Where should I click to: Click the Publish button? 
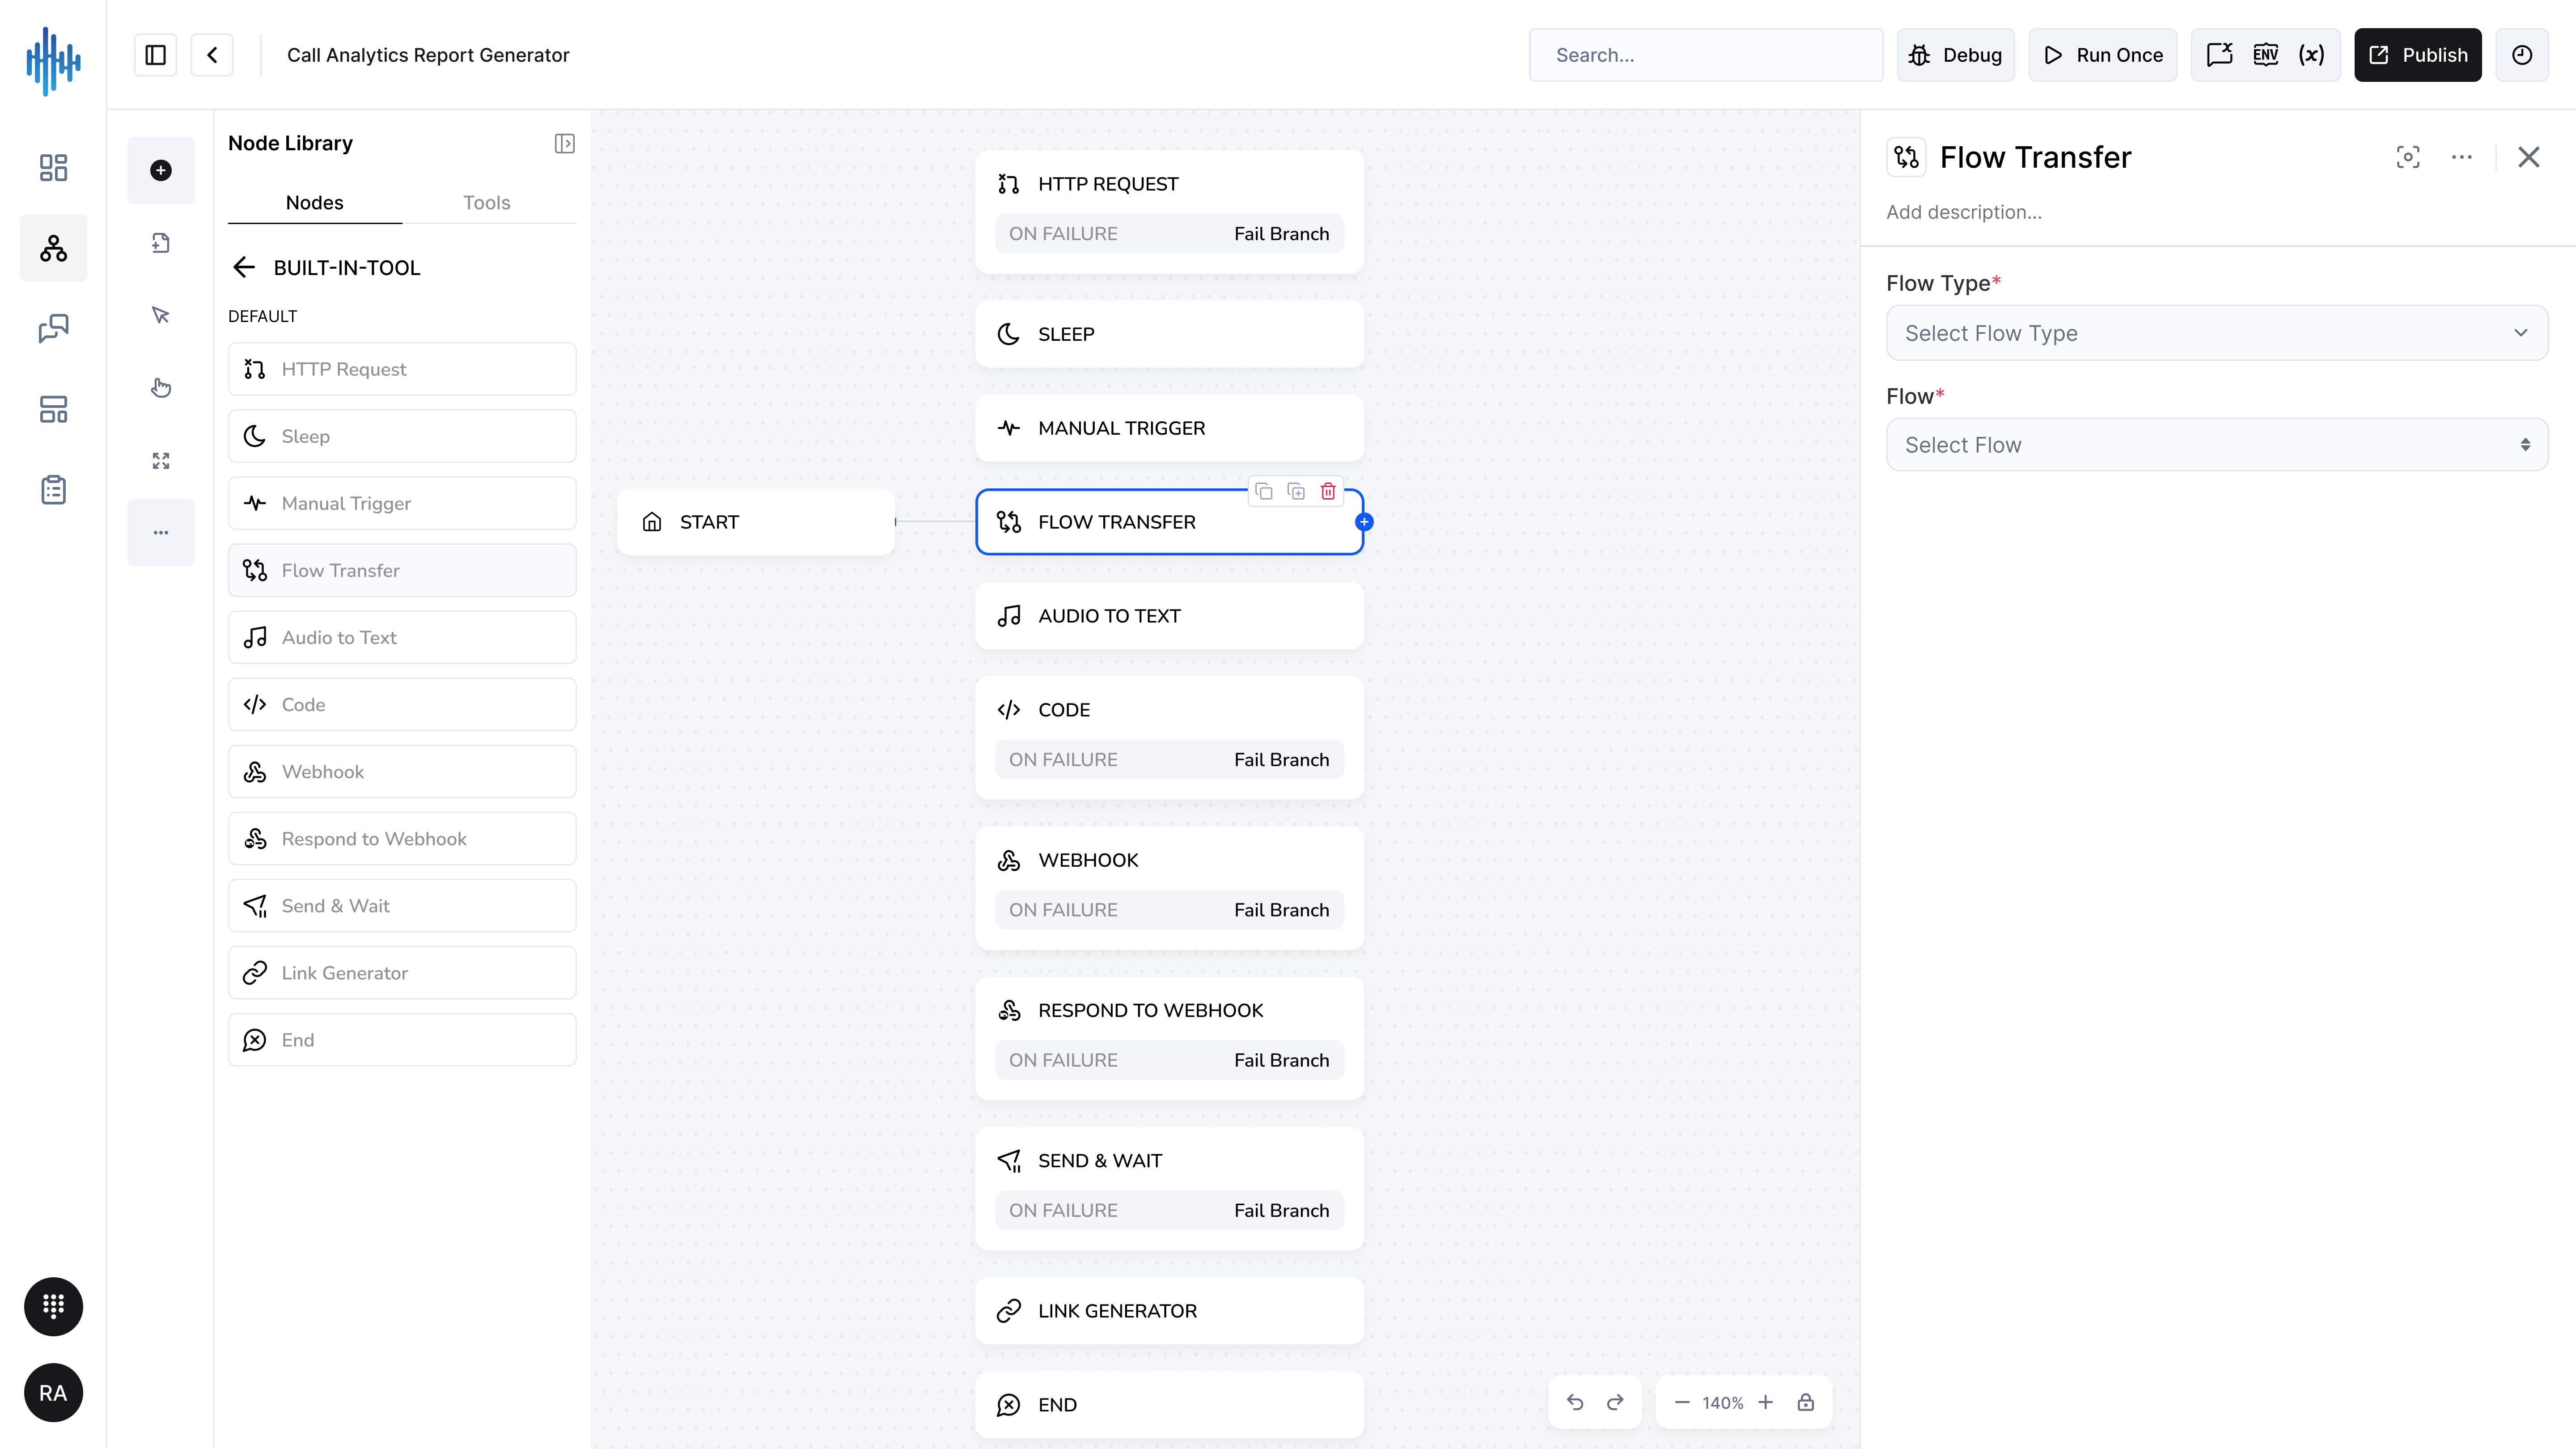(x=2418, y=55)
